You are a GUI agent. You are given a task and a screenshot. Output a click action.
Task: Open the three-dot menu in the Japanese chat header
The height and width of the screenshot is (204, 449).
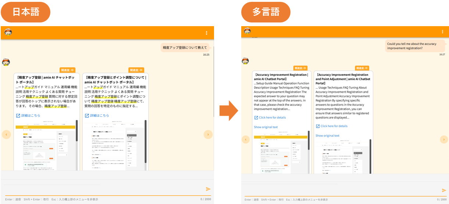[x=206, y=33]
